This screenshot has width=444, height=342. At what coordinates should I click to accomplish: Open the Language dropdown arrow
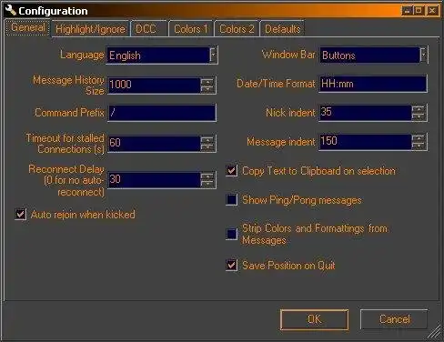(x=213, y=55)
